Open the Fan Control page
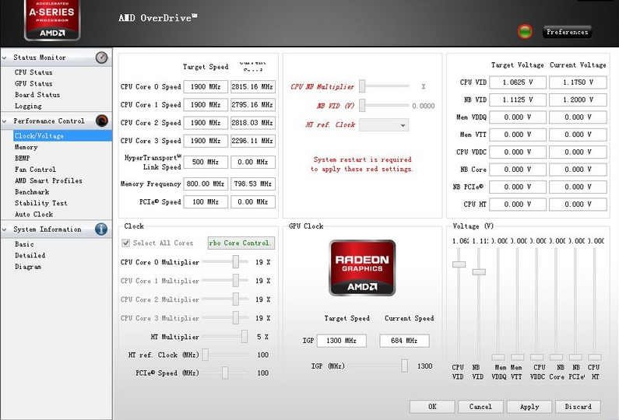Viewport: 619px width, 420px height. [x=35, y=170]
